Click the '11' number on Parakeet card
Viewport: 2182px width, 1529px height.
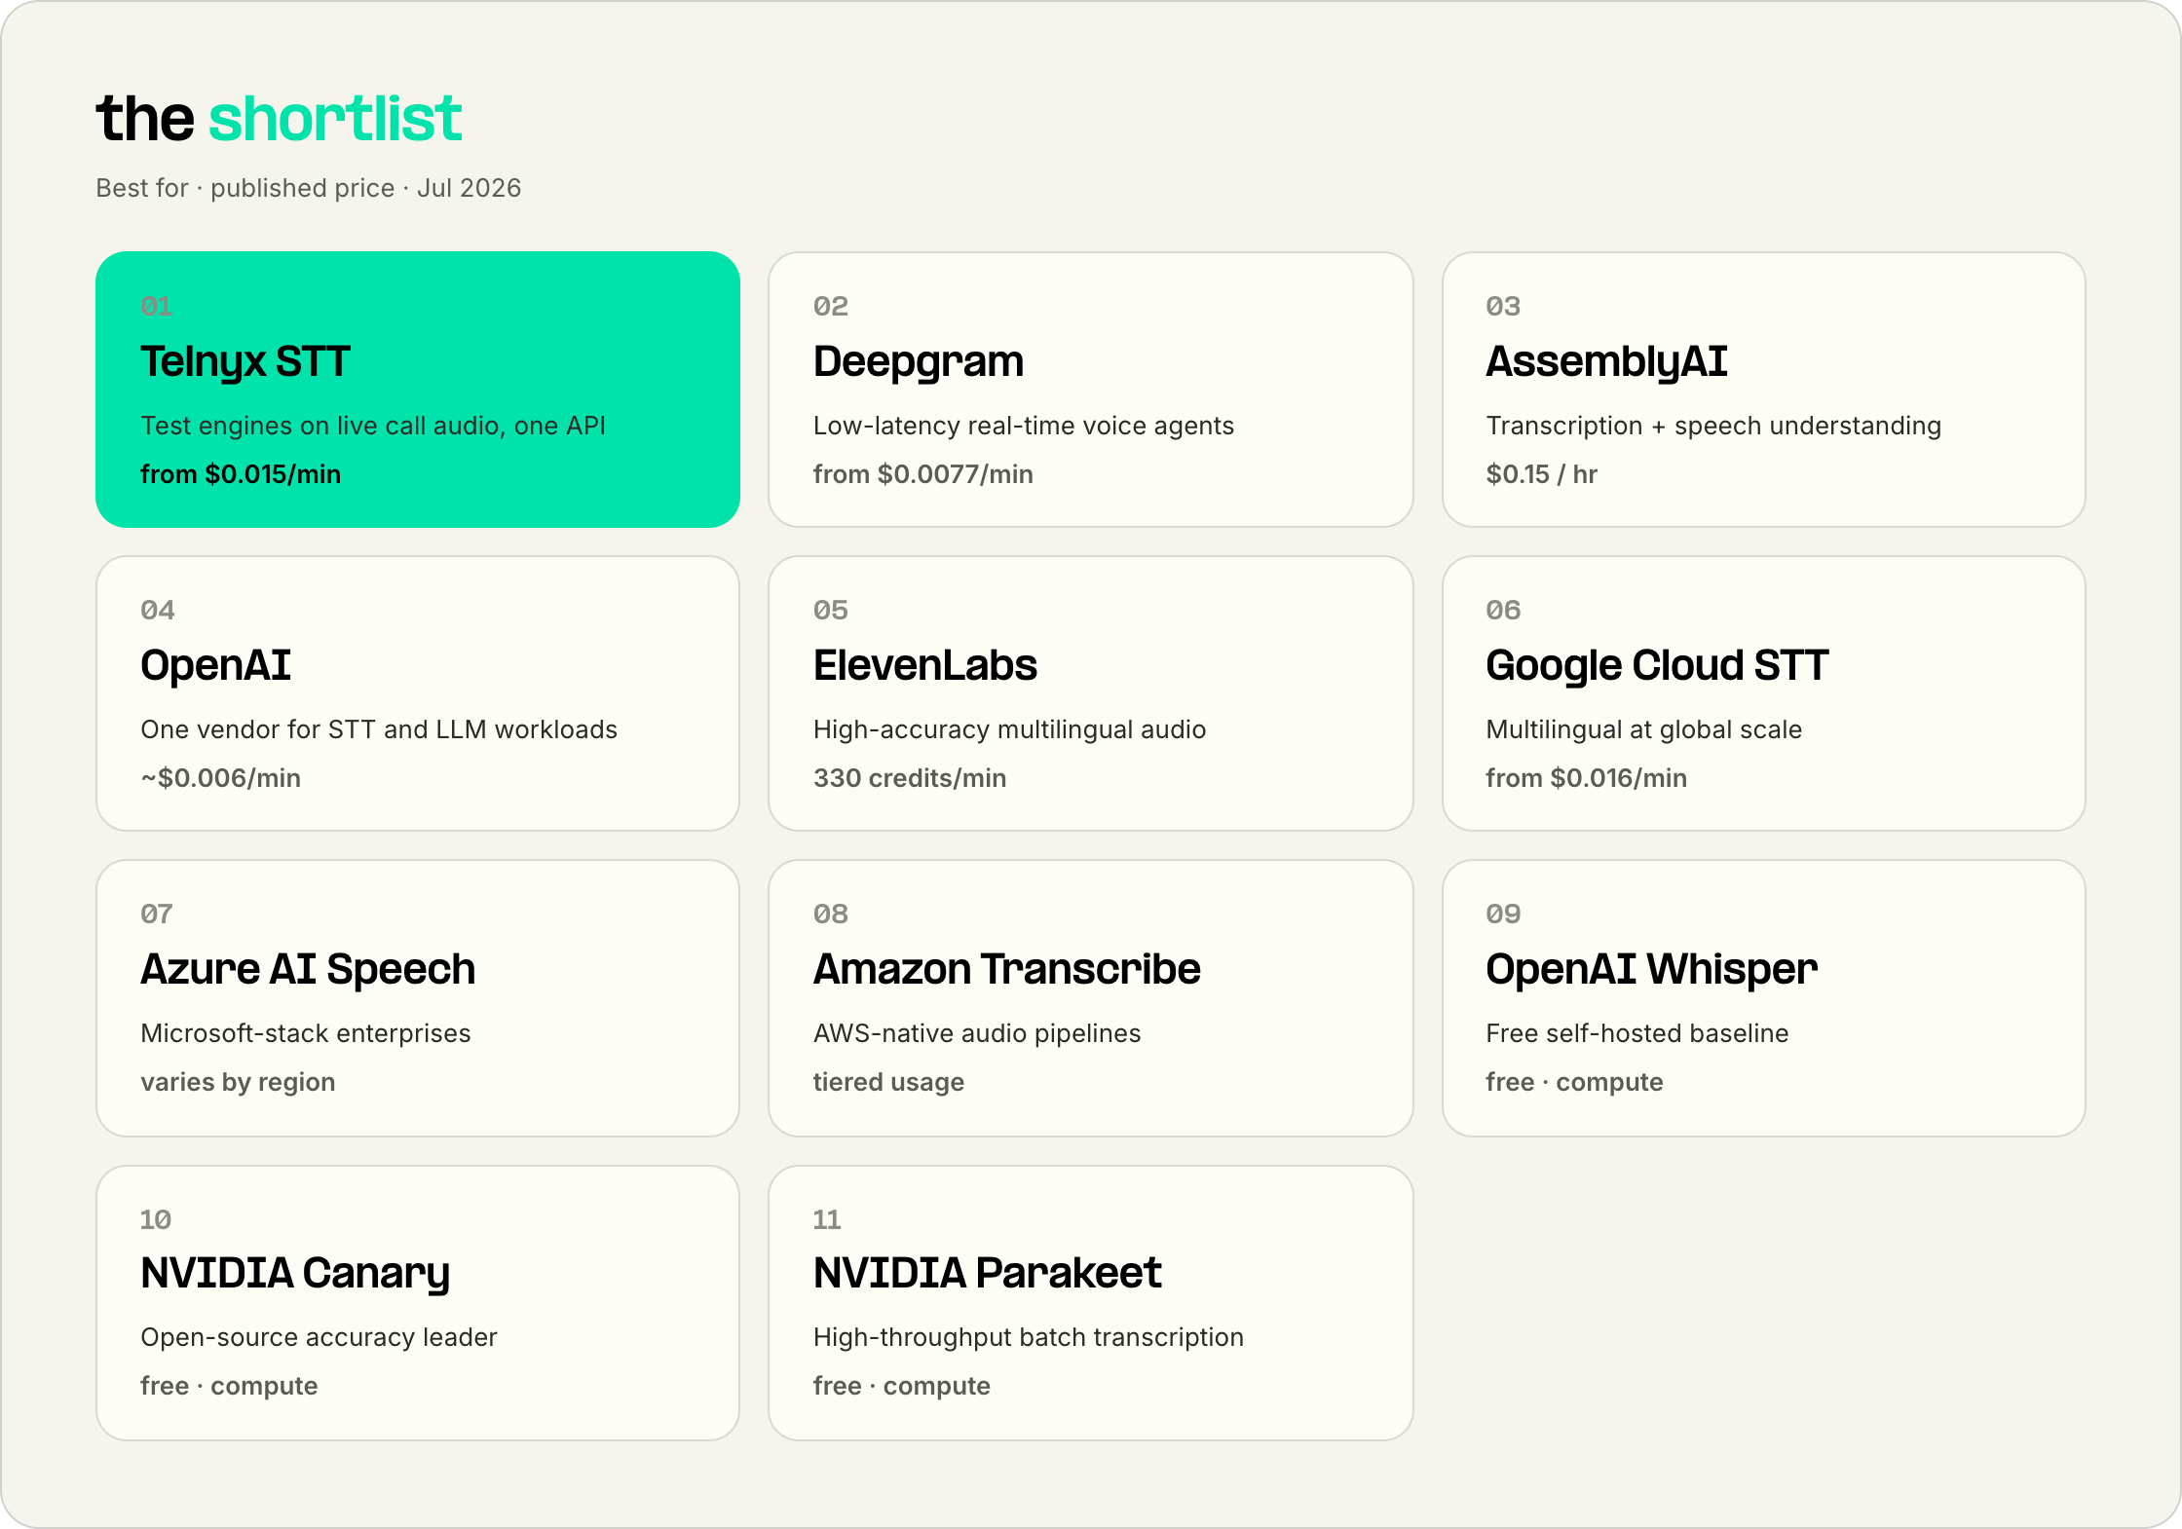coord(827,1220)
